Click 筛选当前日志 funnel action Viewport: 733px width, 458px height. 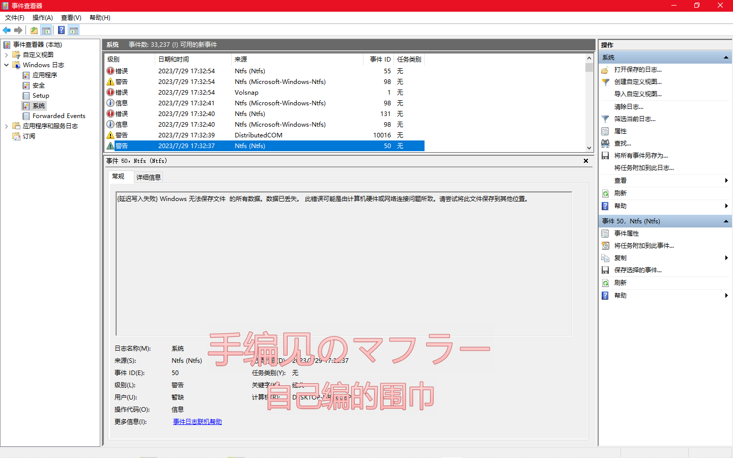pos(635,119)
